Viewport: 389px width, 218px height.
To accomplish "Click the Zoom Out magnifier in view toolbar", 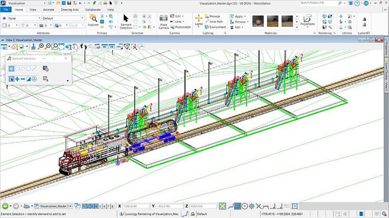I will (x=48, y=46).
